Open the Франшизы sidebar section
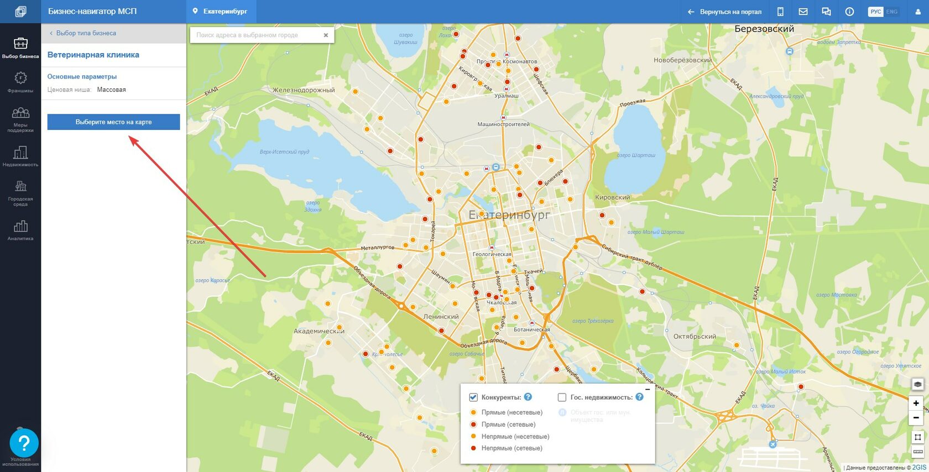Screen dimensions: 929x472 click(x=20, y=82)
